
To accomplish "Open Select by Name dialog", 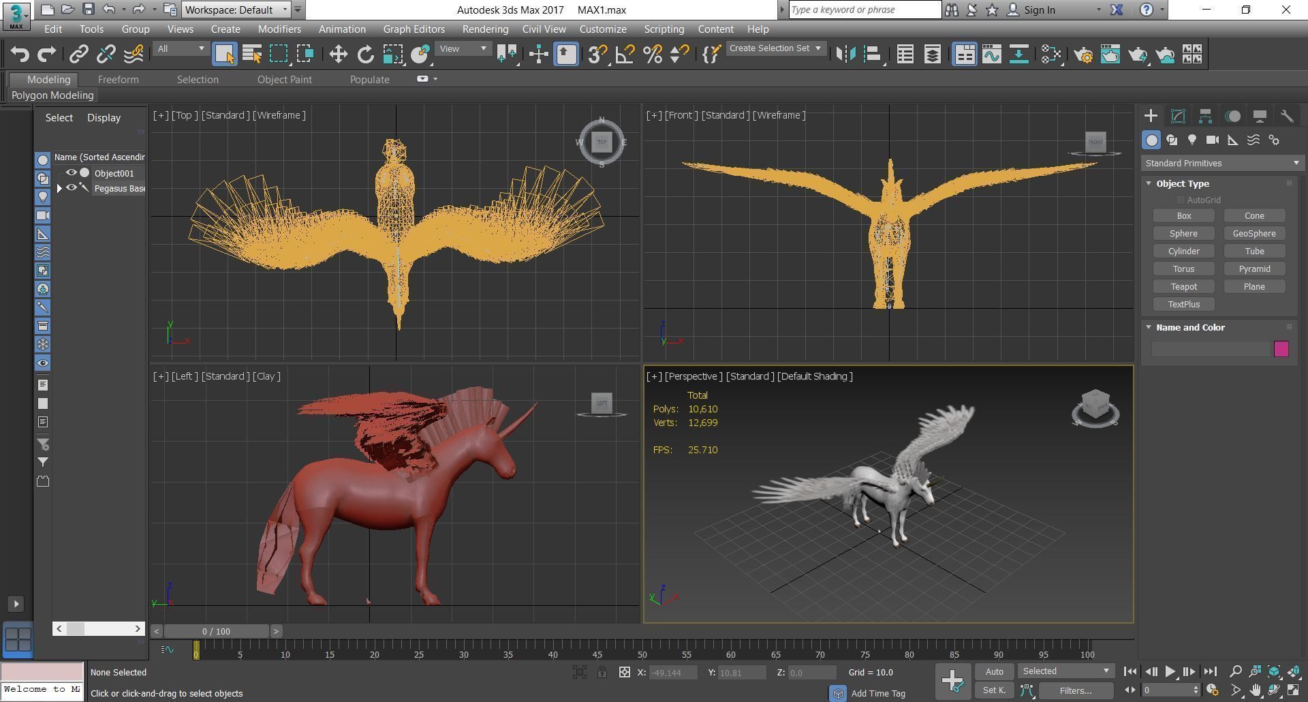I will (x=252, y=55).
